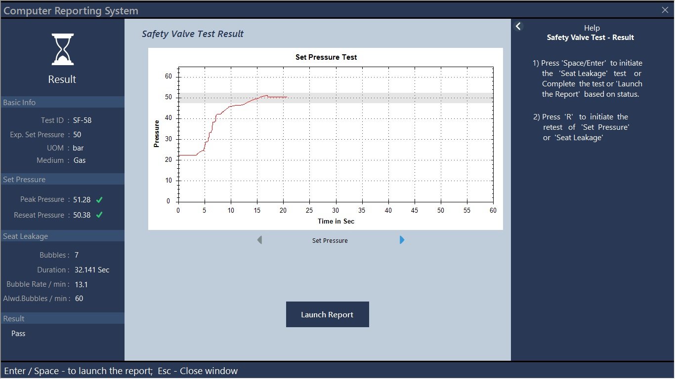675x379 pixels.
Task: Close the Computer Reporting System window
Action: 665,10
